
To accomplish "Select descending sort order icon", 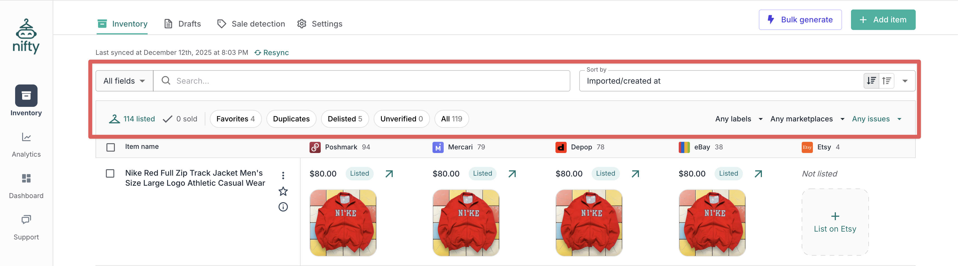I will pos(871,81).
